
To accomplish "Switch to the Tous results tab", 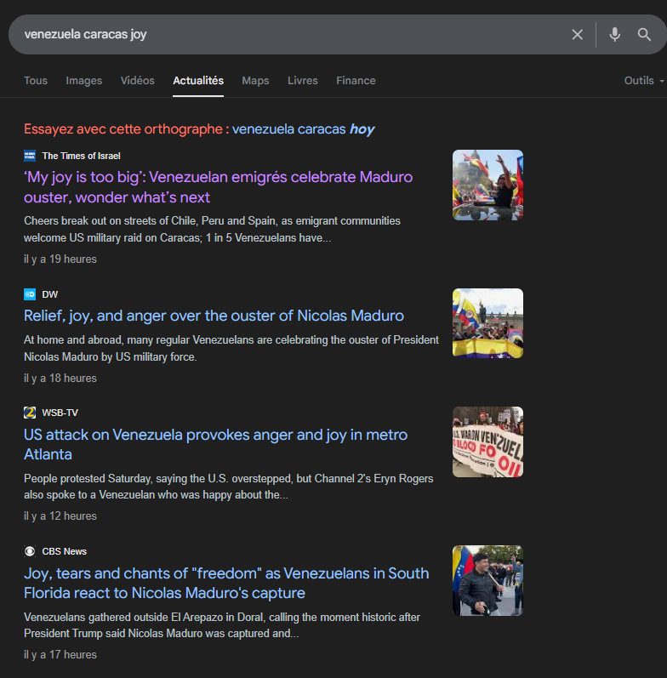I will pos(36,81).
